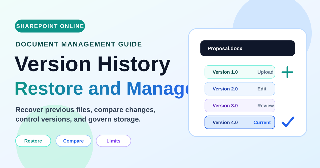Viewport: 320px width, 168px height.
Task: Click the Proposal.docx file header
Action: click(x=247, y=48)
